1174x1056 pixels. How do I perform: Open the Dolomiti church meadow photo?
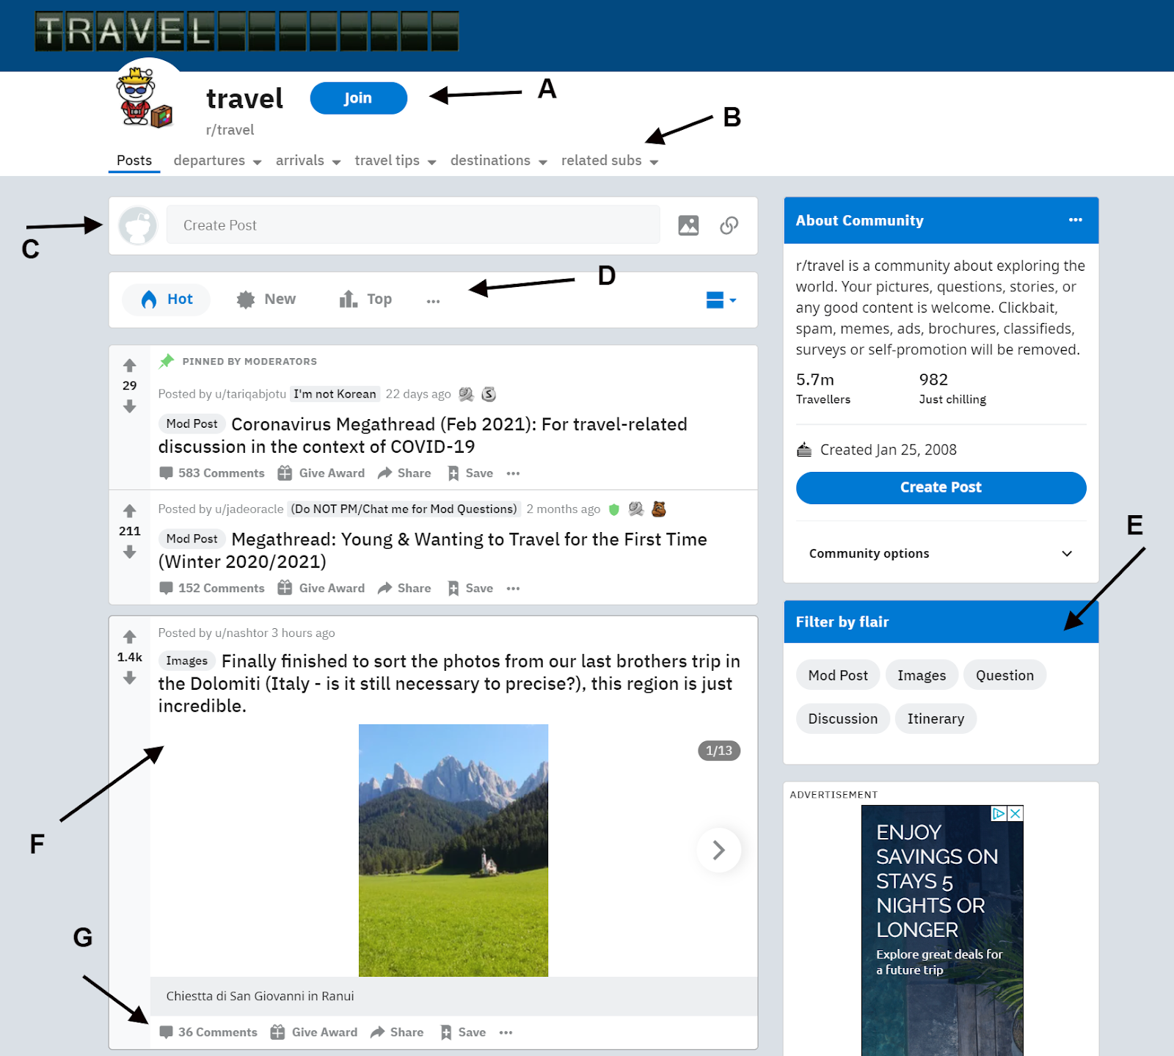453,851
